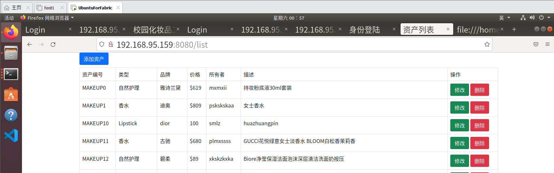Click 修改 for MAKEUP0
The height and width of the screenshot is (173, 554).
(x=460, y=90)
